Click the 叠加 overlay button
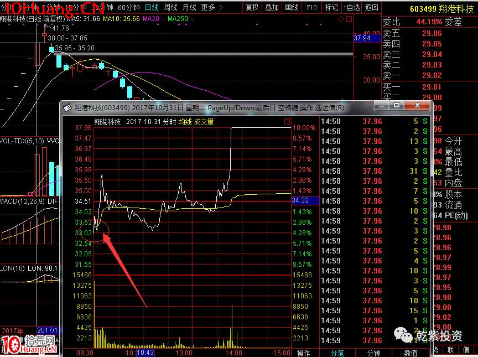Viewport: 478px width, 357px height. (272, 7)
